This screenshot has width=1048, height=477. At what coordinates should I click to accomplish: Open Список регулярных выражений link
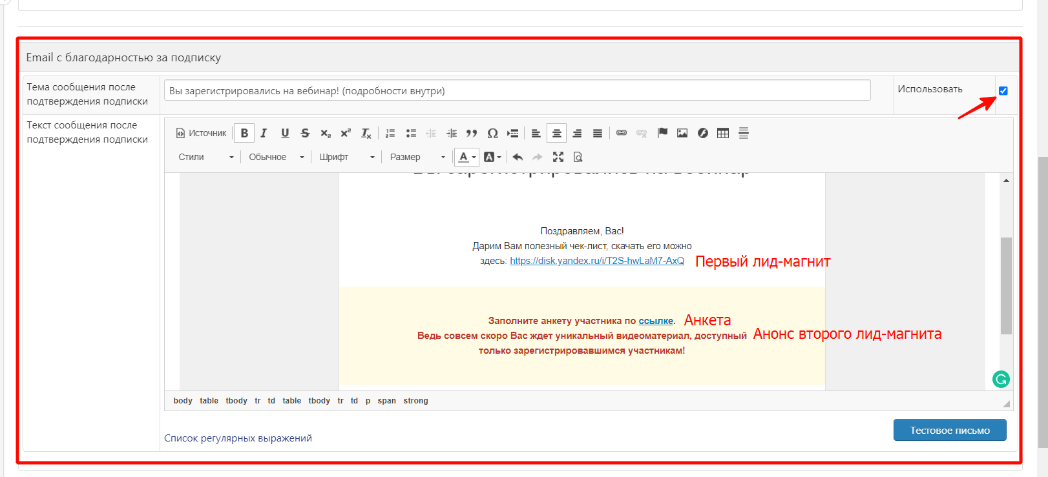(238, 438)
